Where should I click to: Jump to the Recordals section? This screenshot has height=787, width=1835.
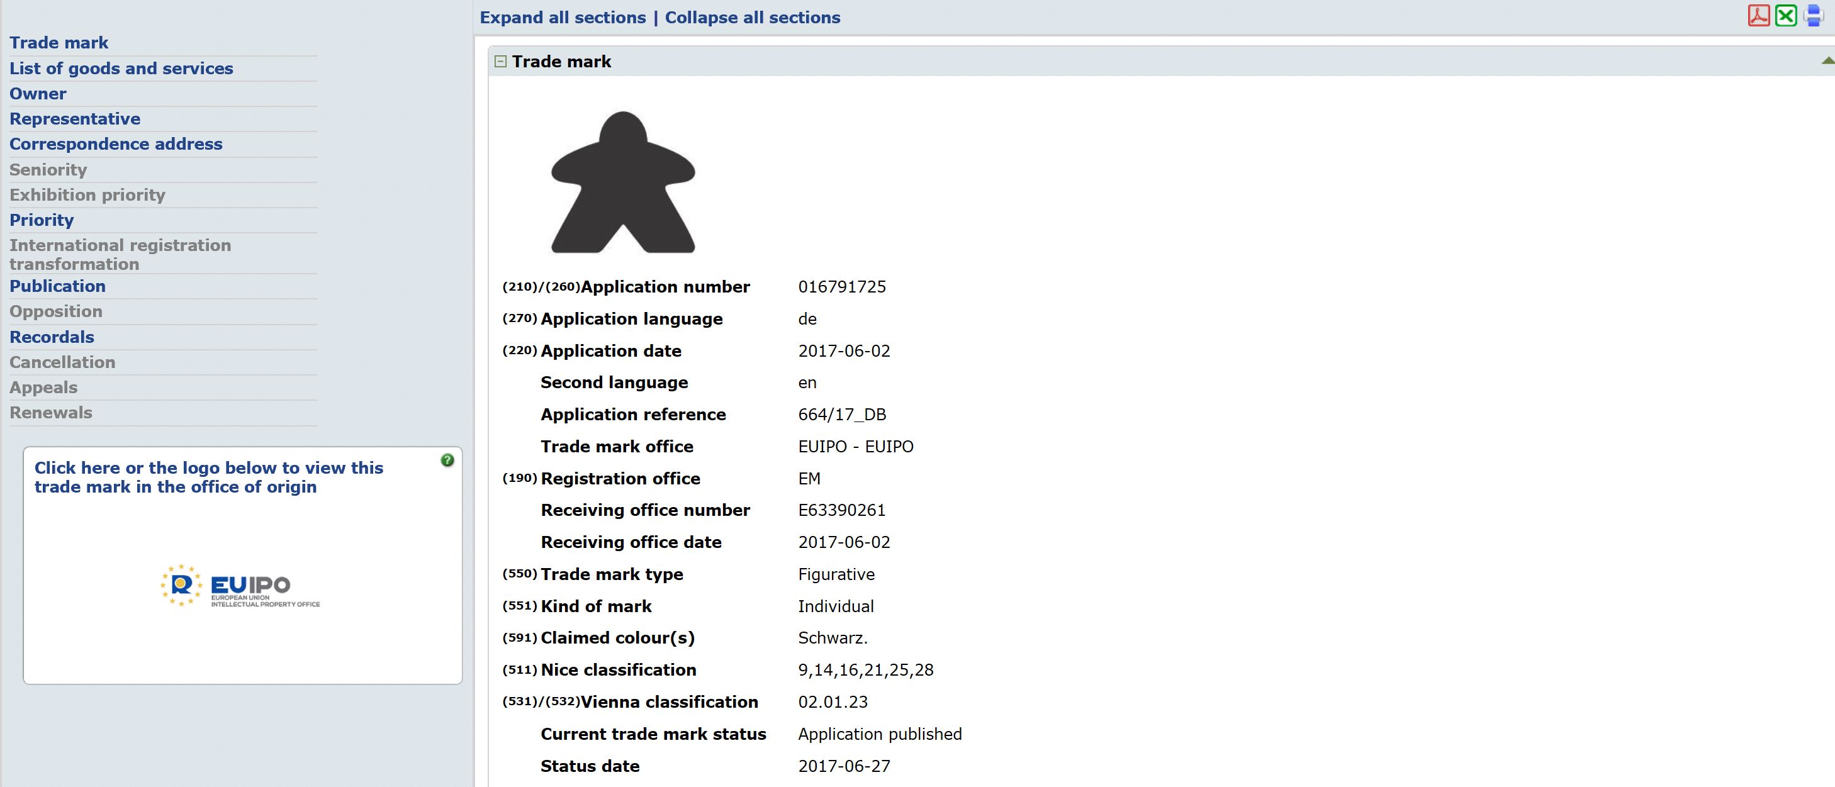pos(52,337)
